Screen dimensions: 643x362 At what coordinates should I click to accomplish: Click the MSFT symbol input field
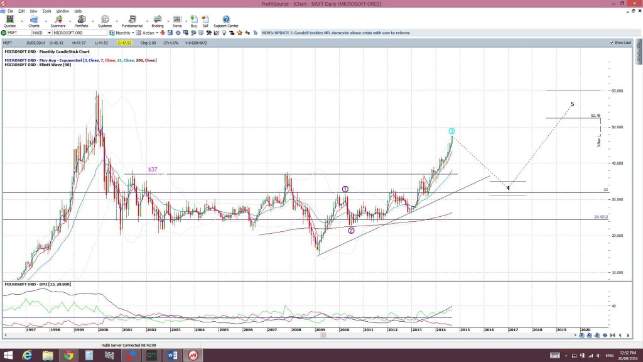coord(19,33)
